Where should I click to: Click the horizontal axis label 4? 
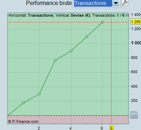pyautogui.click(x=70, y=128)
